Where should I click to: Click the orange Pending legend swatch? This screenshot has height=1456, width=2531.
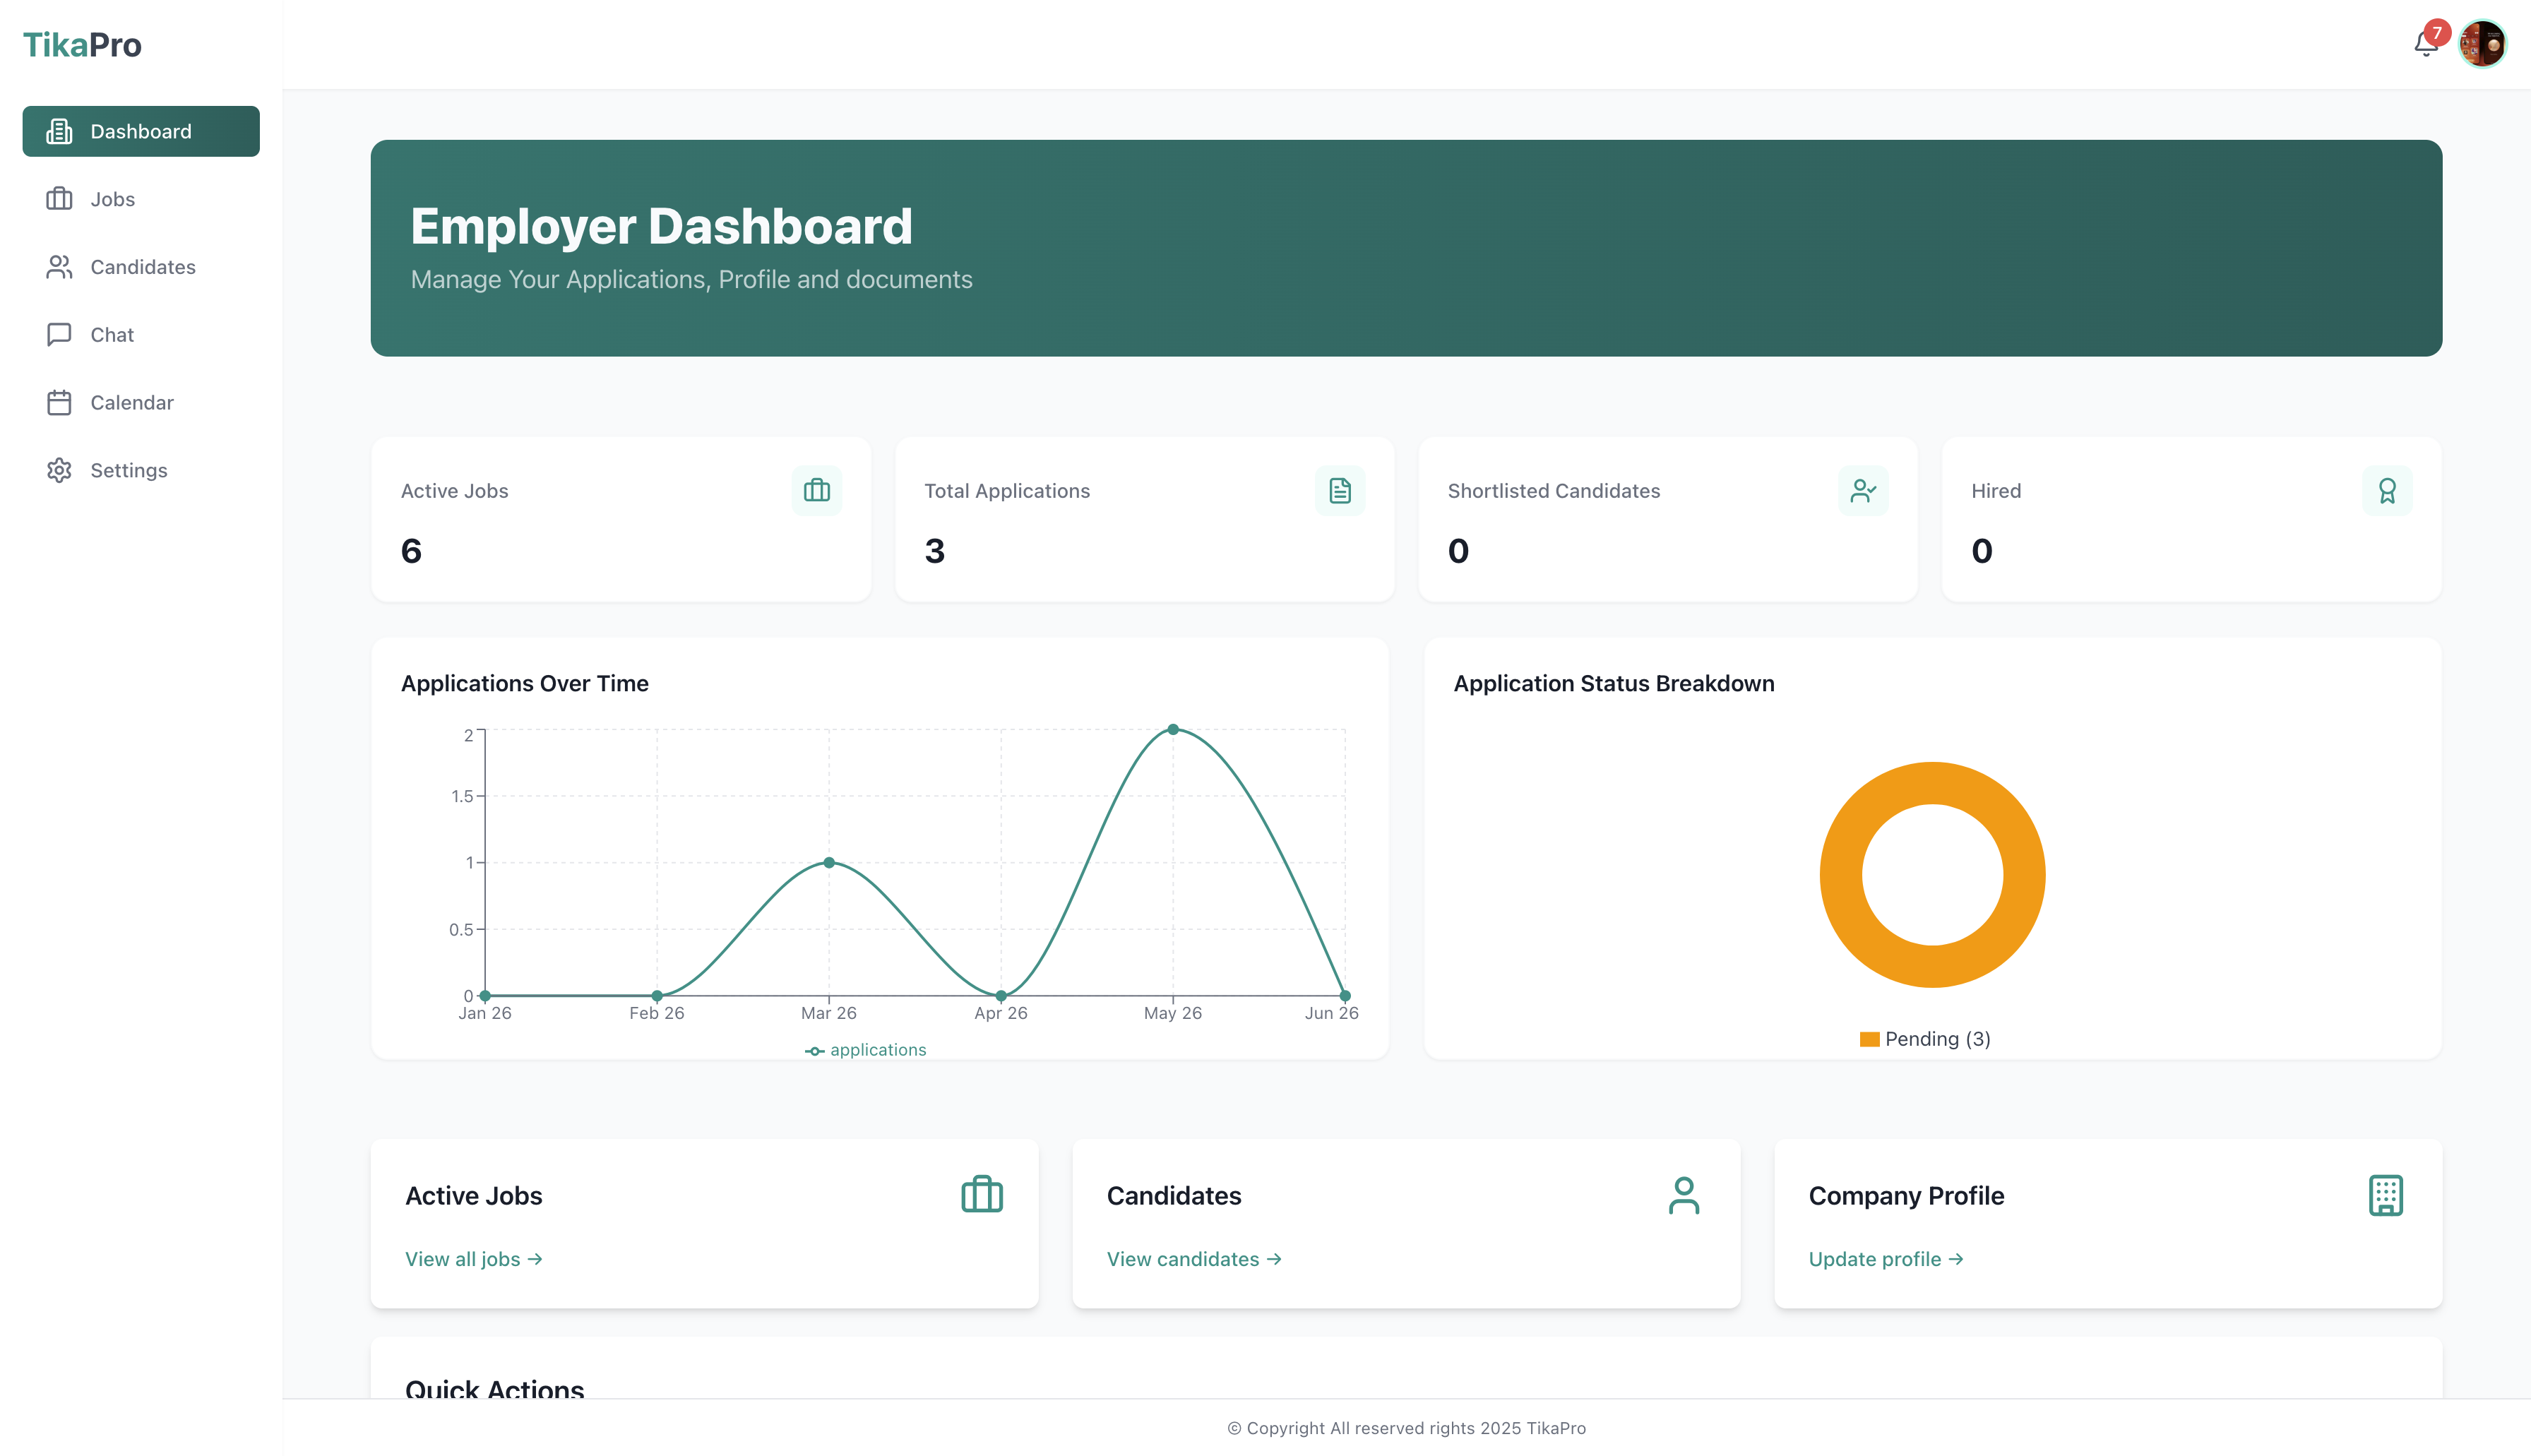(1869, 1039)
